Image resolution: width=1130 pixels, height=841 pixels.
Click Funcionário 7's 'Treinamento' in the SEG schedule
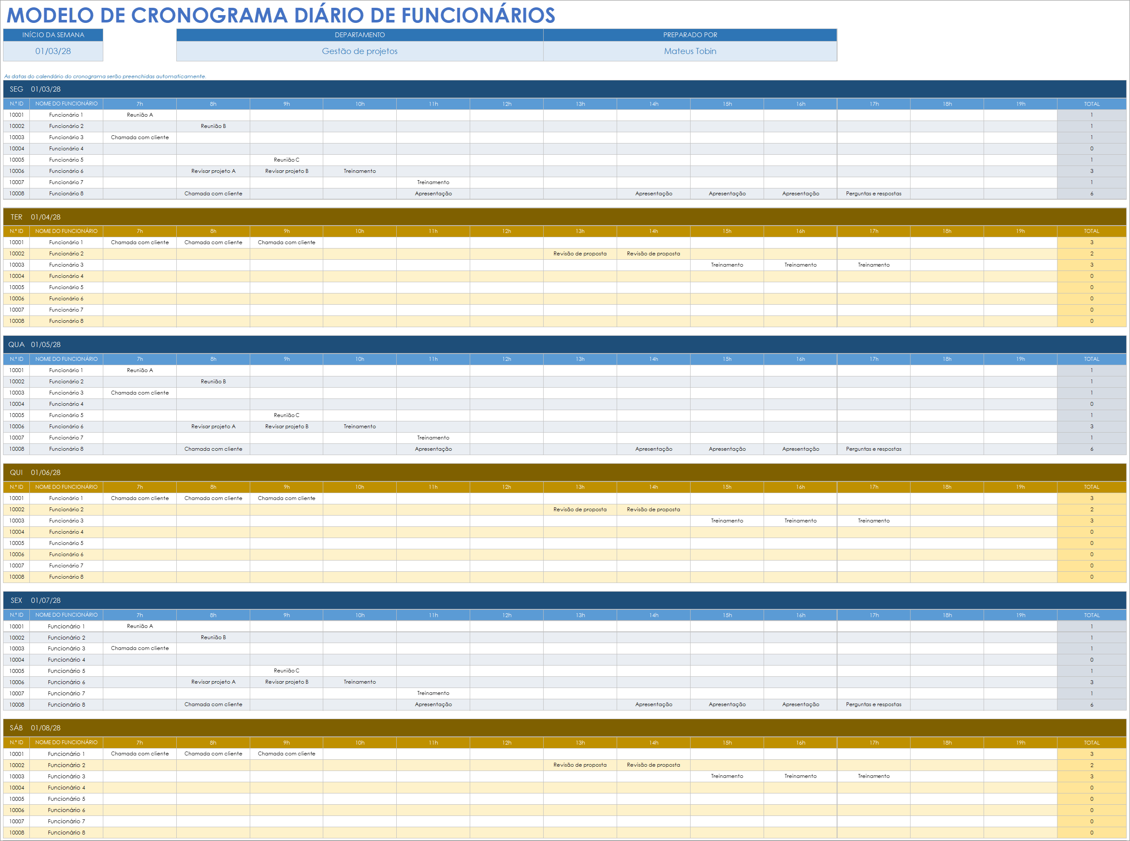click(433, 182)
